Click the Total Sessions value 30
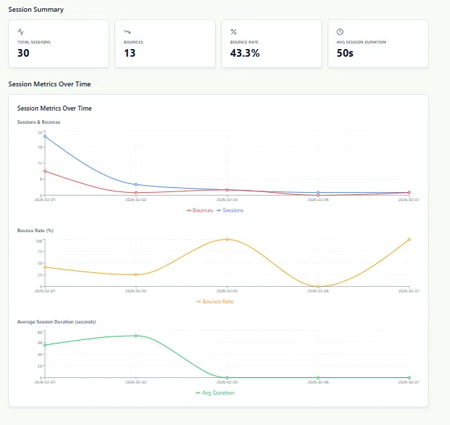The width and height of the screenshot is (450, 425). point(24,53)
